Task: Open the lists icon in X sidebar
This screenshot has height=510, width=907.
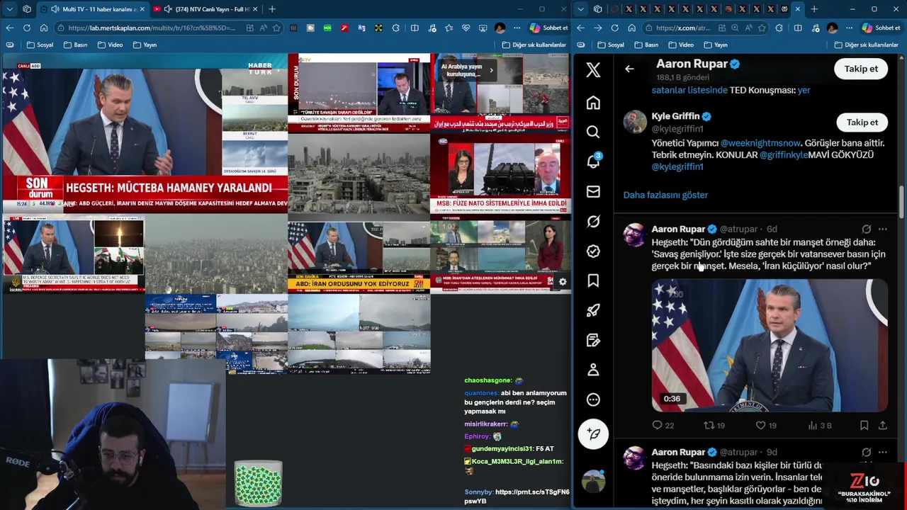Action: pos(593,340)
